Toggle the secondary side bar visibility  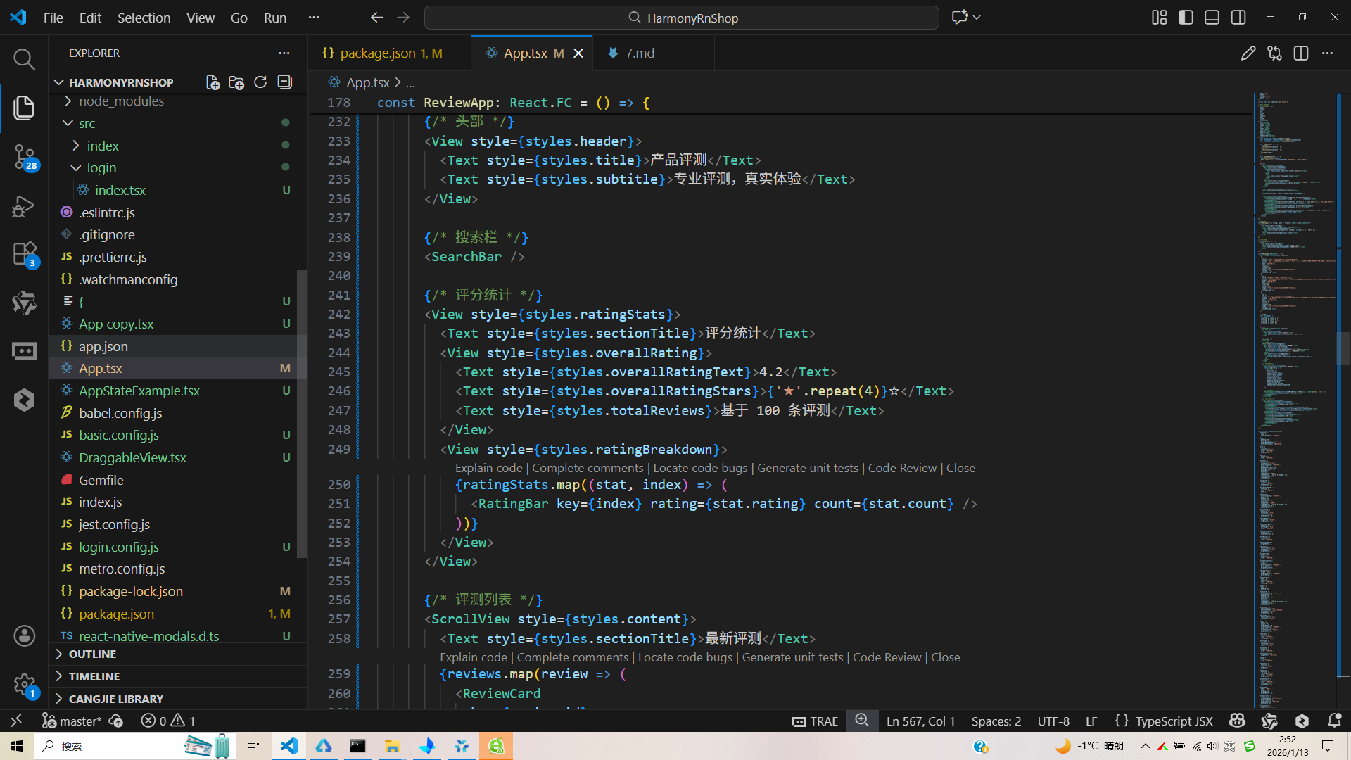pyautogui.click(x=1238, y=18)
